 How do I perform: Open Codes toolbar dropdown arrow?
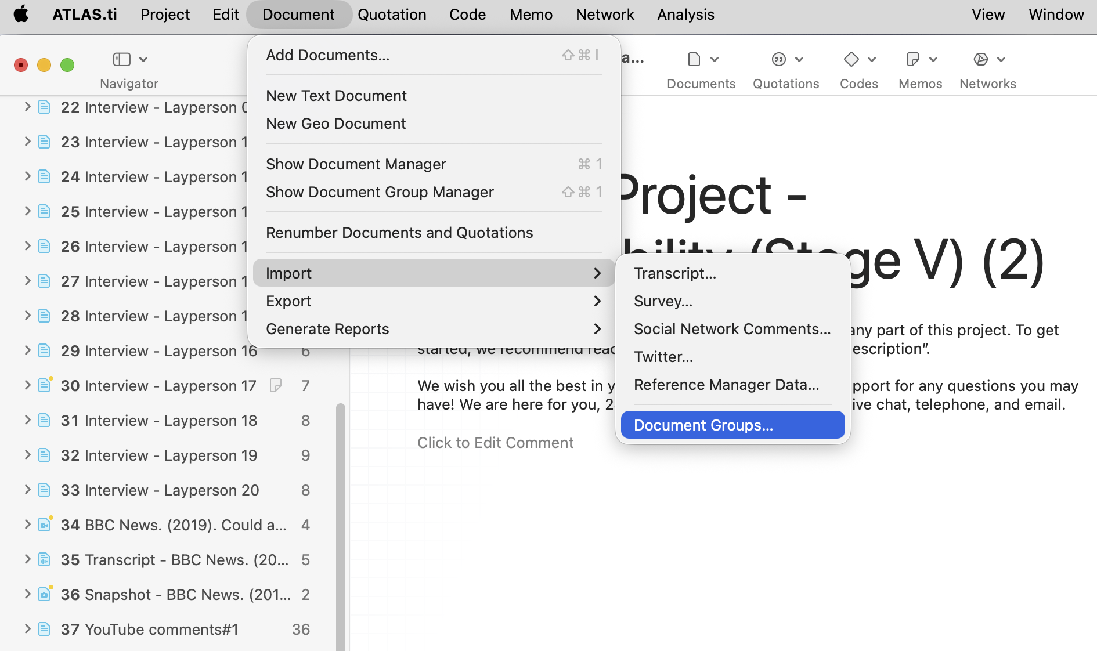tap(872, 59)
